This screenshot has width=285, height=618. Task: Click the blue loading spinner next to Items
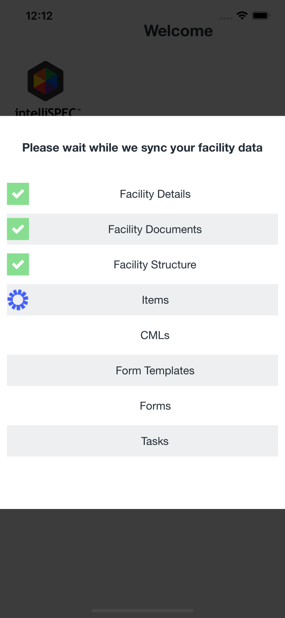pos(18,300)
